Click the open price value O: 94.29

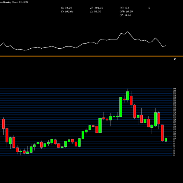[67, 8]
